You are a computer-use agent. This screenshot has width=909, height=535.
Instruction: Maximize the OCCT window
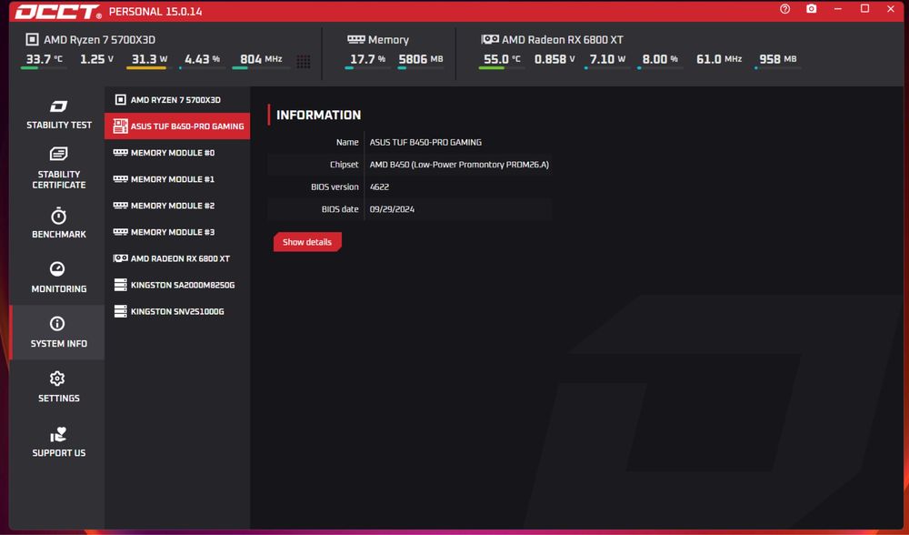[864, 9]
